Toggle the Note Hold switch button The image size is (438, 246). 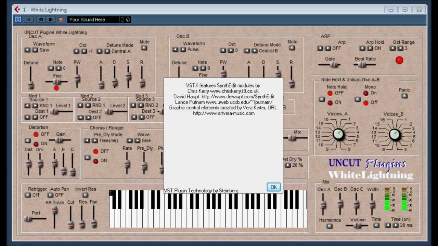pyautogui.click(x=322, y=99)
